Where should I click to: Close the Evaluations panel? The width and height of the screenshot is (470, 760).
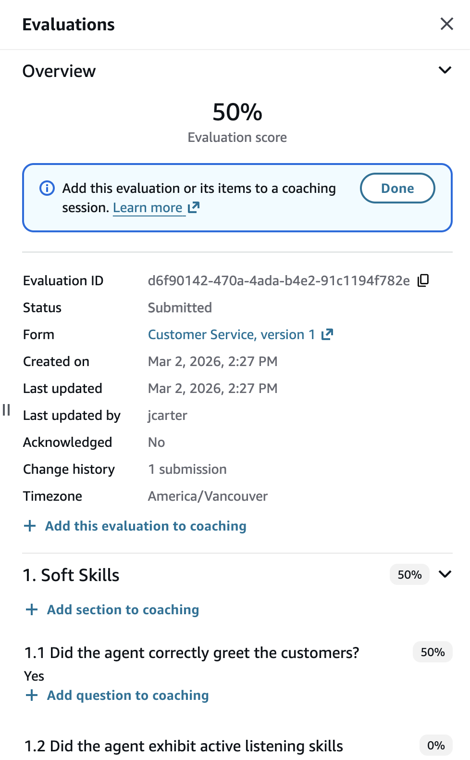(446, 24)
